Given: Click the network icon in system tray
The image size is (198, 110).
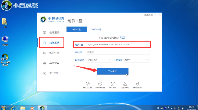Looking at the screenshot, I should 179,108.
